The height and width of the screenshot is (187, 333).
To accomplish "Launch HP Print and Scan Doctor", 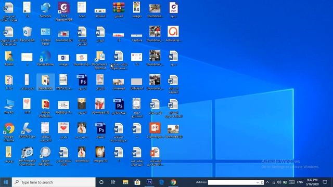I will click(x=27, y=156).
